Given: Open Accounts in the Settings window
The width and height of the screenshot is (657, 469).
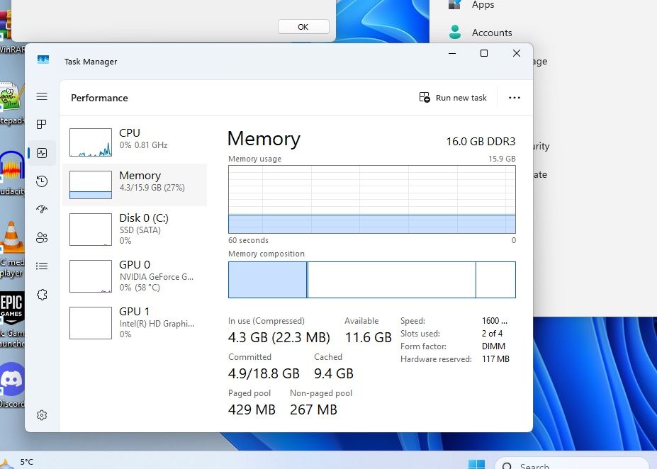Looking at the screenshot, I should point(492,33).
